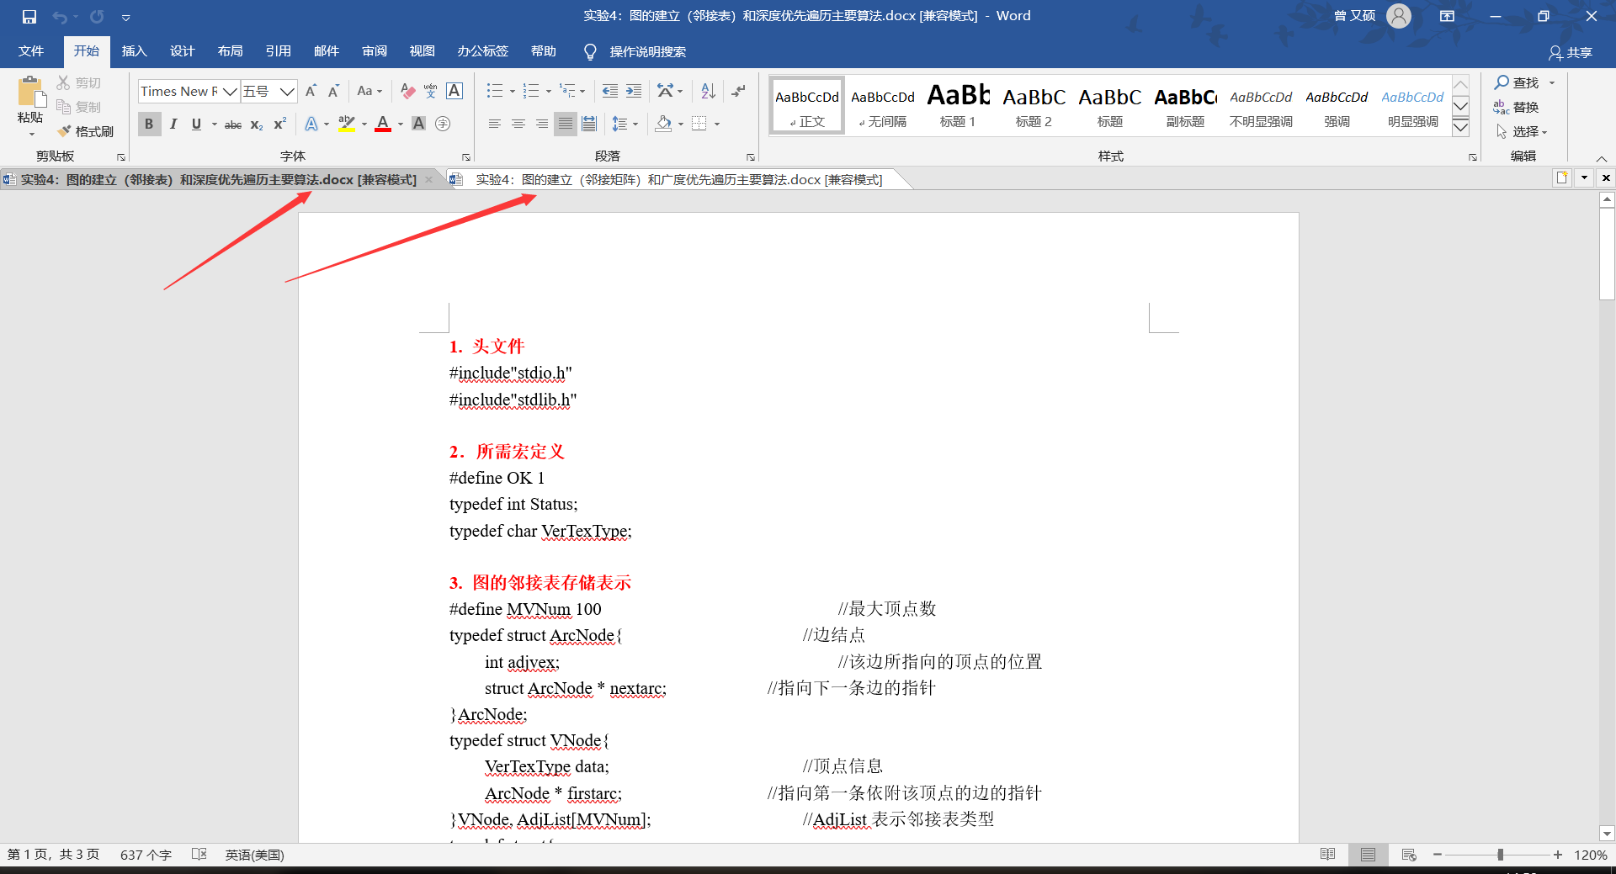The width and height of the screenshot is (1616, 874).
Task: Click the Redo icon in title bar
Action: click(97, 16)
